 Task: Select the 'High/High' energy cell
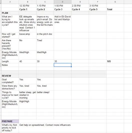(x=28, y=104)
